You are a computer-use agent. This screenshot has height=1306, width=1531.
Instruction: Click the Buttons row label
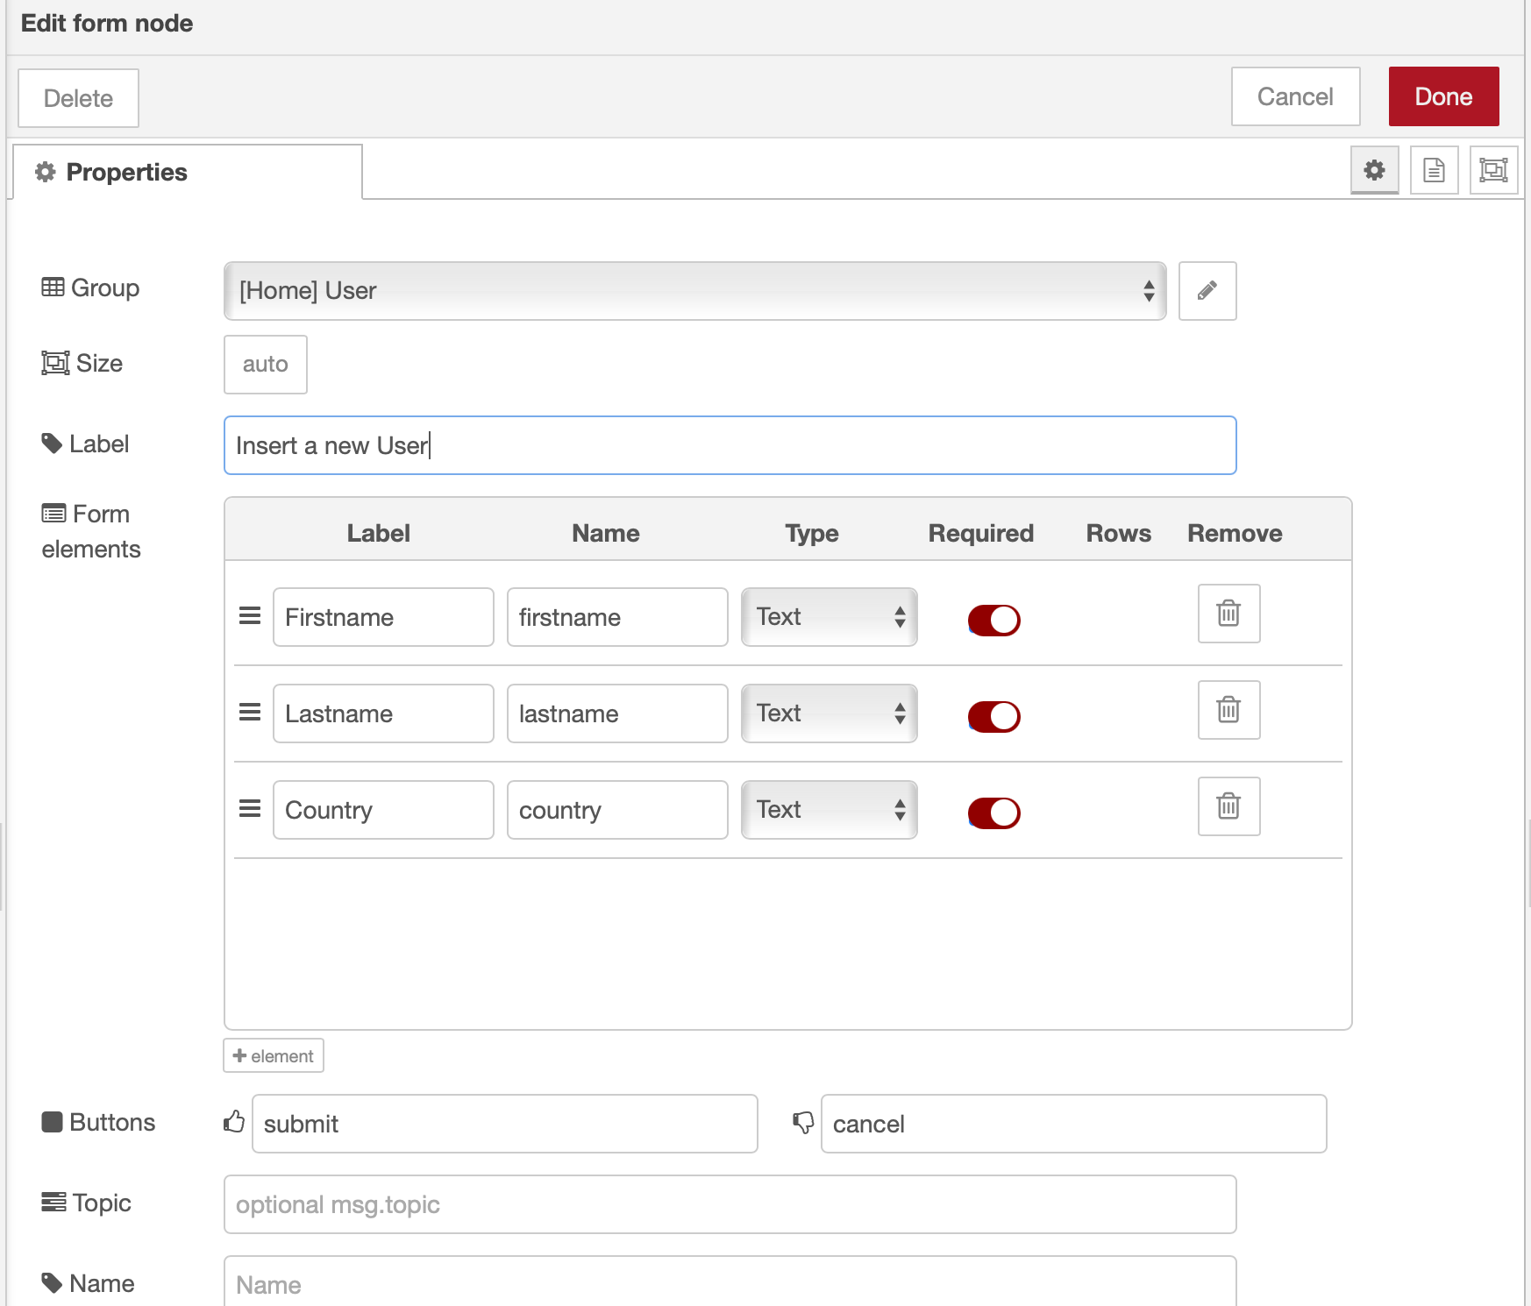click(x=98, y=1122)
